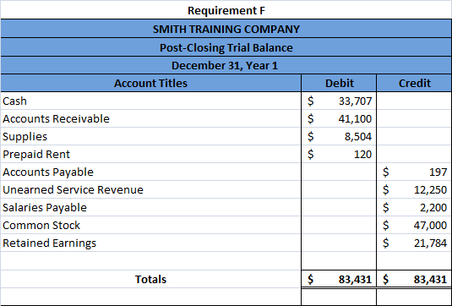This screenshot has width=452, height=306.
Task: Select the 'Accounts Payable' cell
Action: click(150, 172)
